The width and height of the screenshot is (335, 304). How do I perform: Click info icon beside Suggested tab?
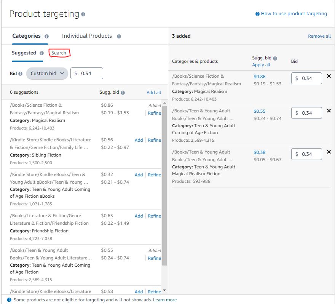point(41,53)
